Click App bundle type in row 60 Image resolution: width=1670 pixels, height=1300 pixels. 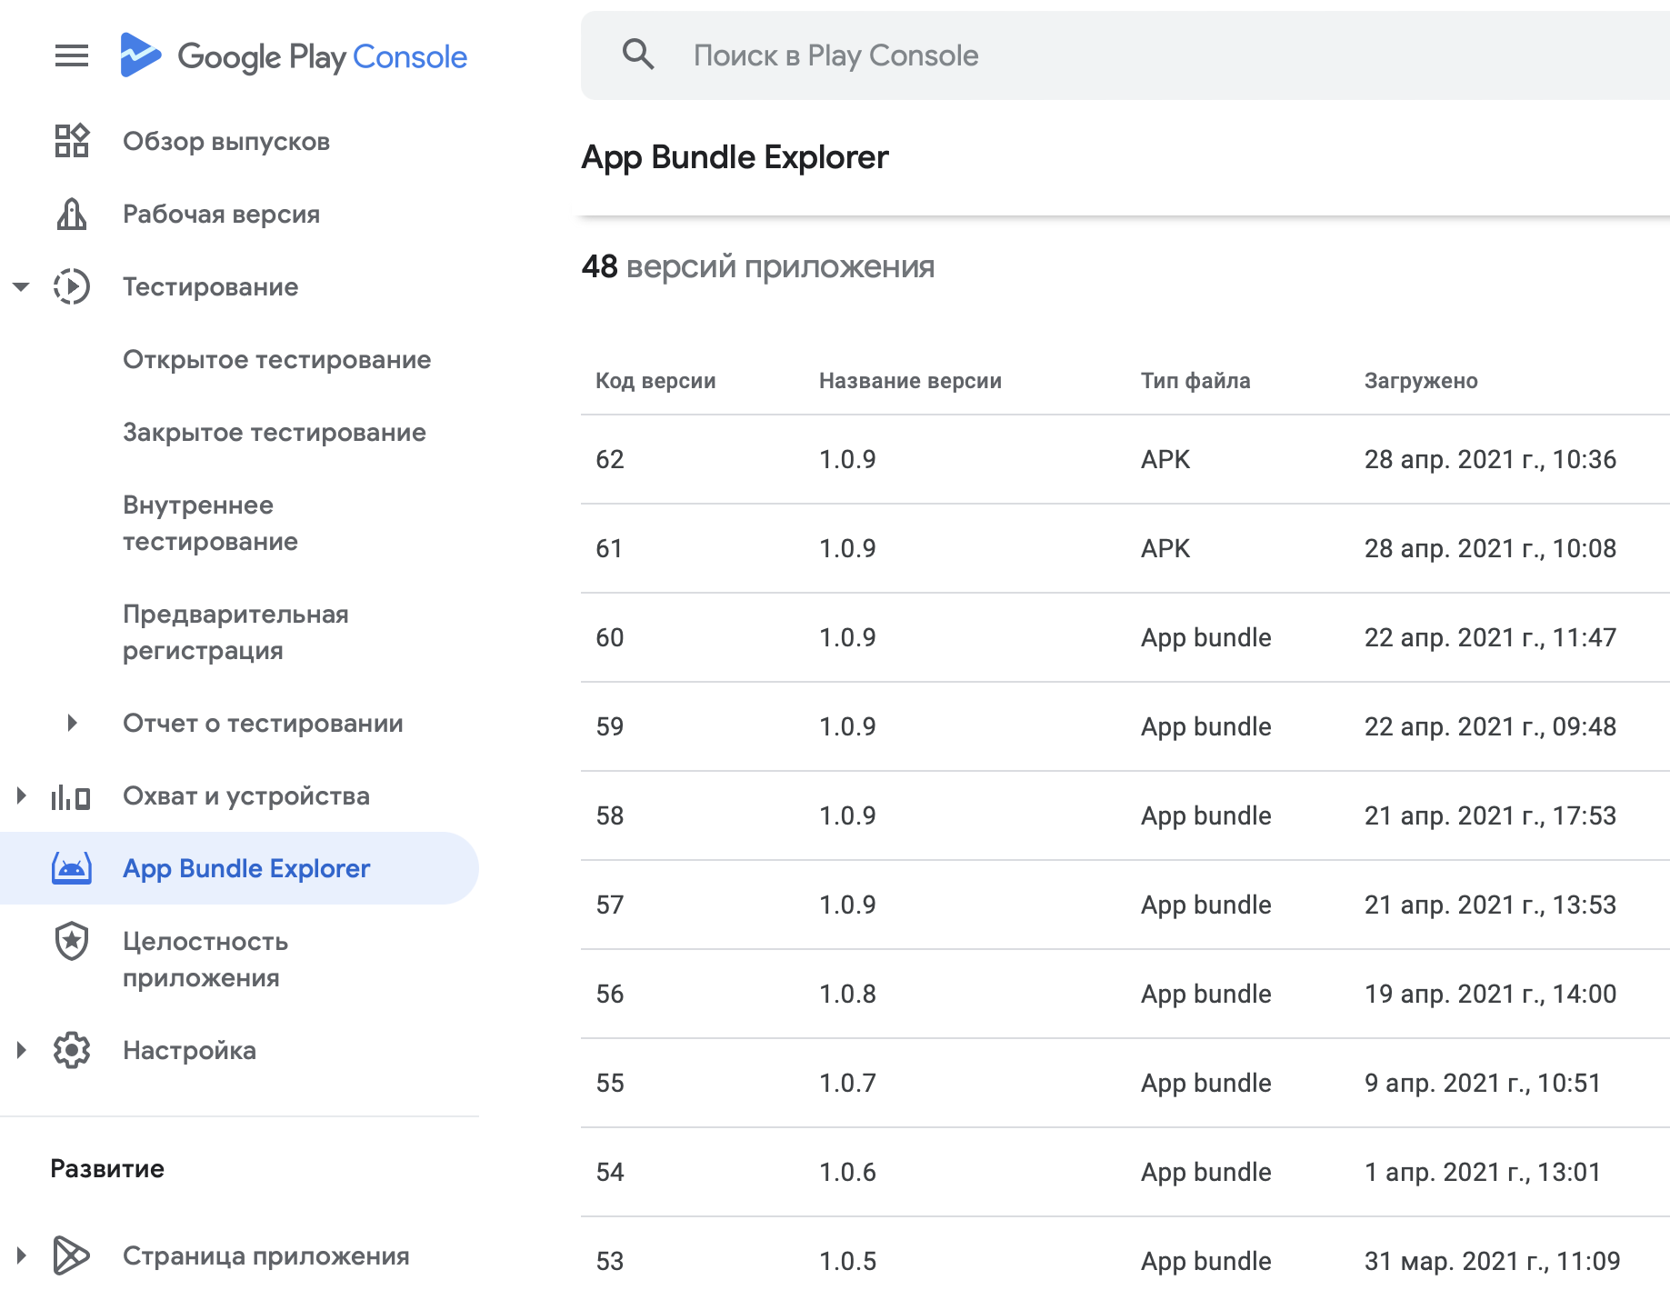pyautogui.click(x=1205, y=637)
